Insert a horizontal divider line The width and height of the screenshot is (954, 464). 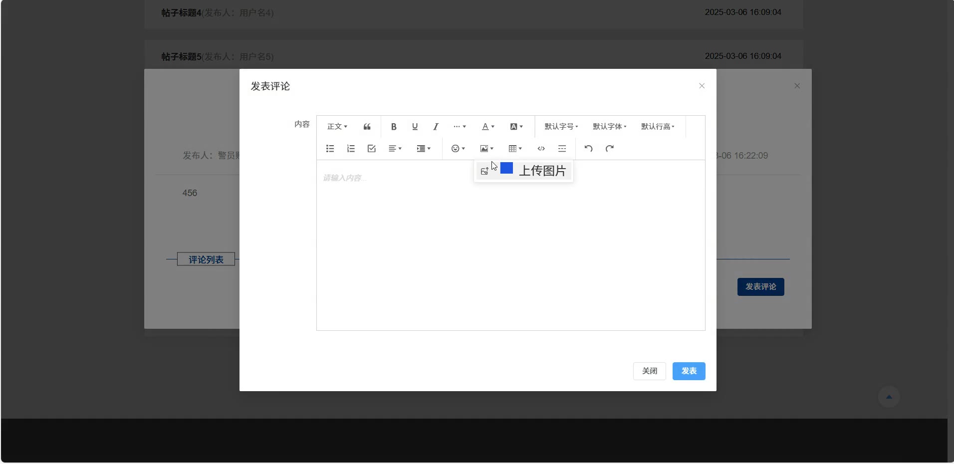(x=562, y=149)
